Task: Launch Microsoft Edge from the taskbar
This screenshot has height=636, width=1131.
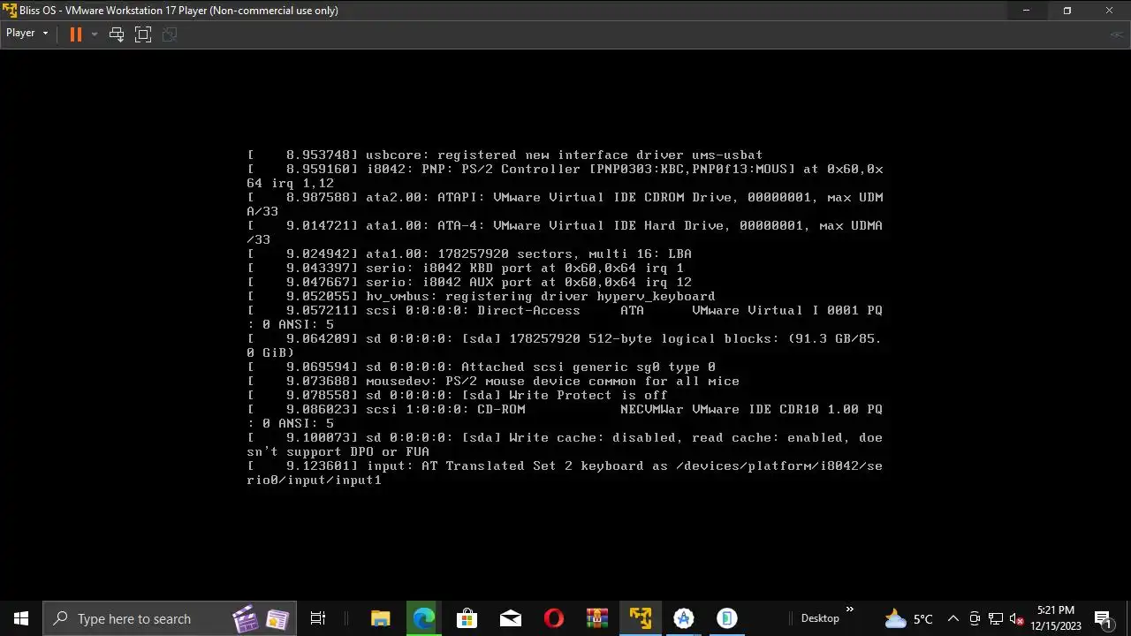Action: click(x=424, y=618)
